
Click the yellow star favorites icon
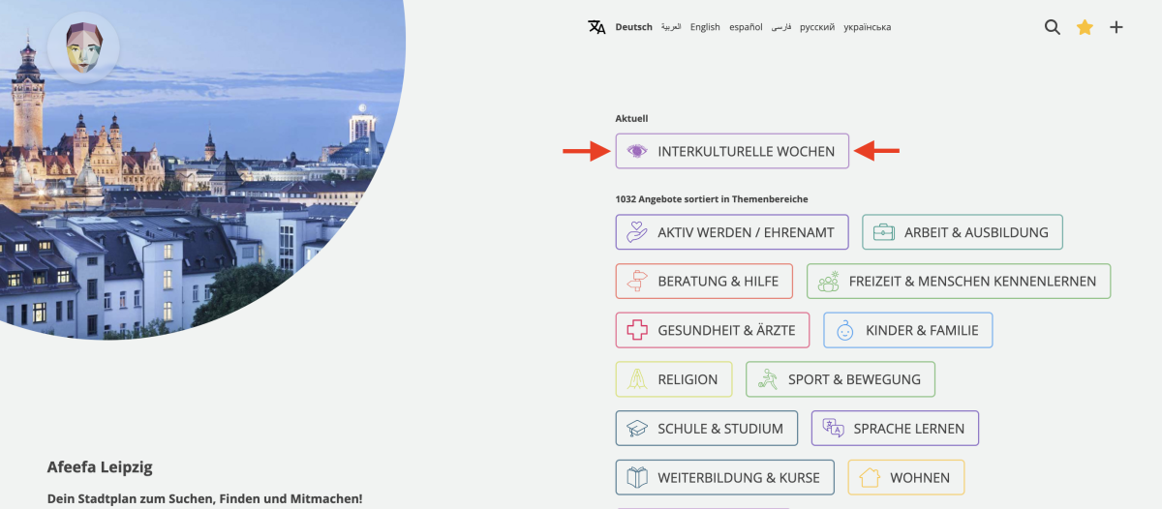tap(1085, 27)
